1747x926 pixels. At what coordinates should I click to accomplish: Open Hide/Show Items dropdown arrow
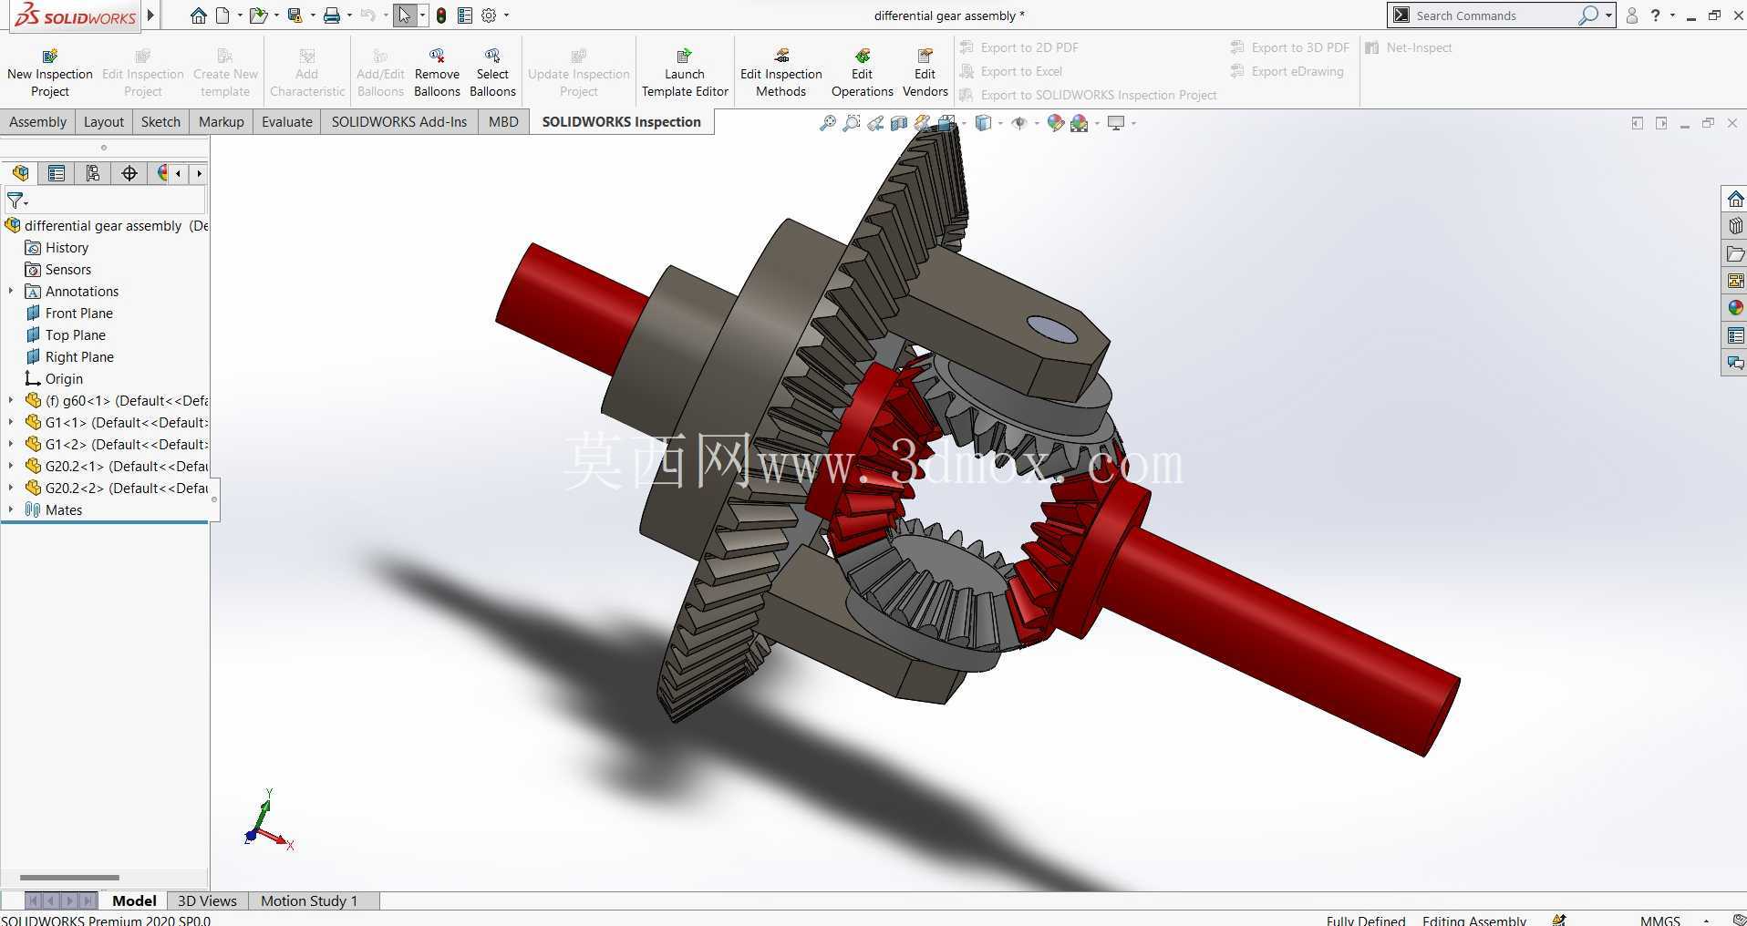click(x=1037, y=123)
